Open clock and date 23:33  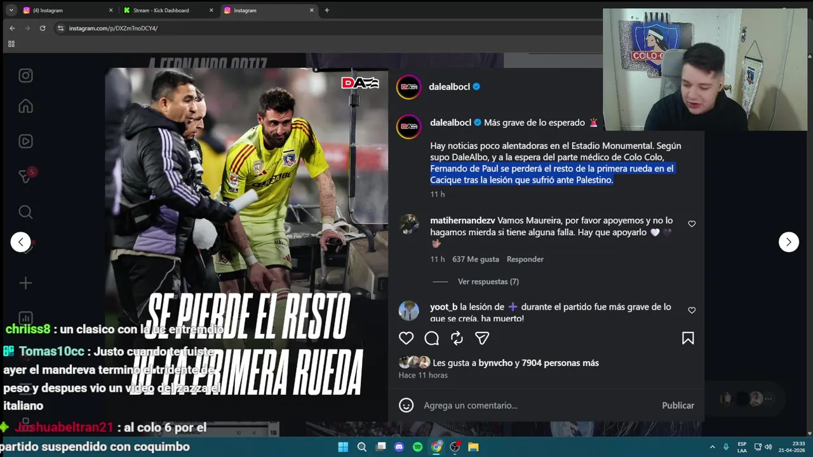point(791,447)
